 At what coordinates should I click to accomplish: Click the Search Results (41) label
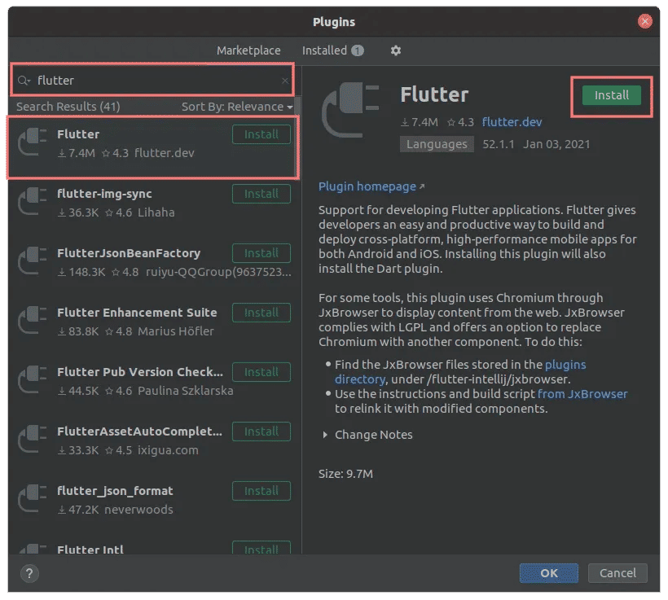tap(68, 107)
